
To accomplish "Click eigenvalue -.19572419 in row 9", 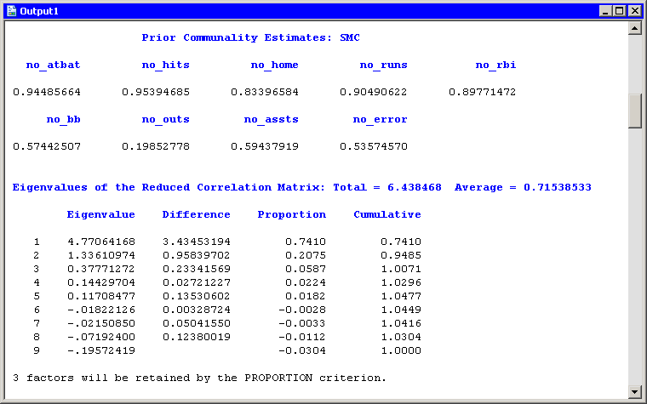I will click(x=101, y=350).
